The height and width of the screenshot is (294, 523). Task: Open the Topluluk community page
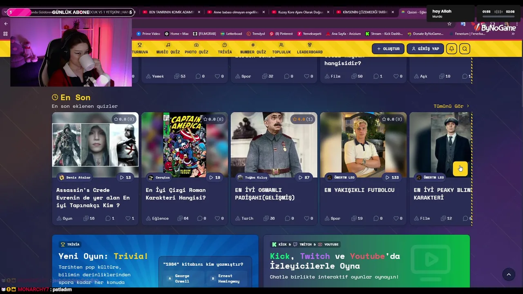point(282,49)
